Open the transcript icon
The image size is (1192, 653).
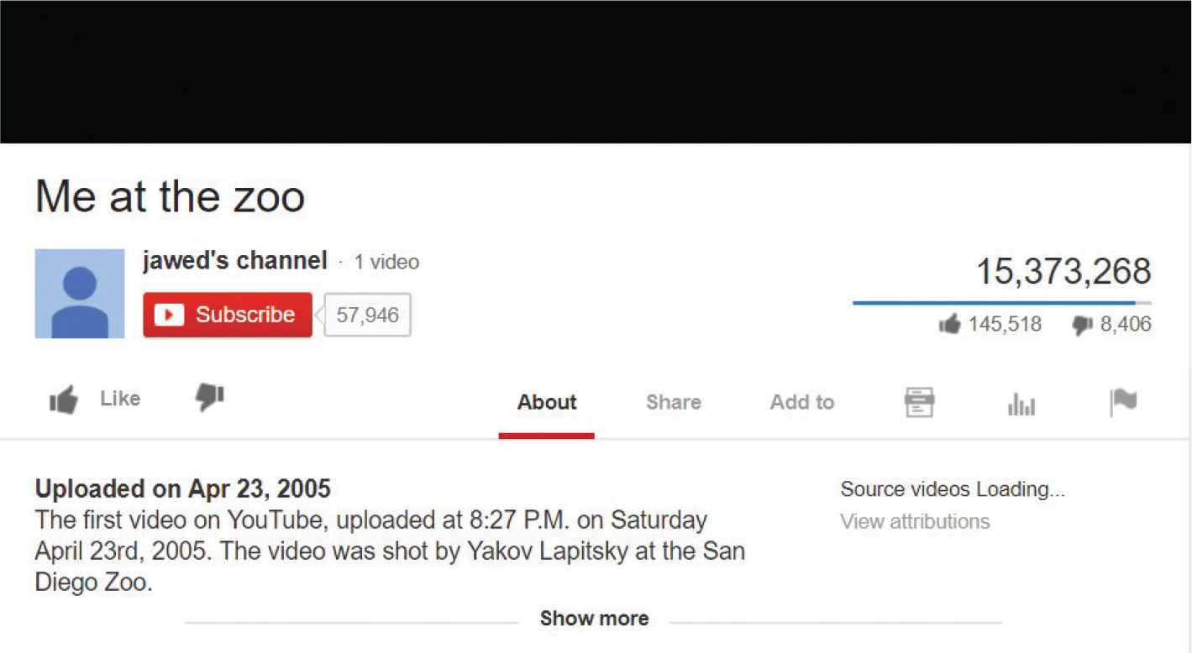(919, 402)
